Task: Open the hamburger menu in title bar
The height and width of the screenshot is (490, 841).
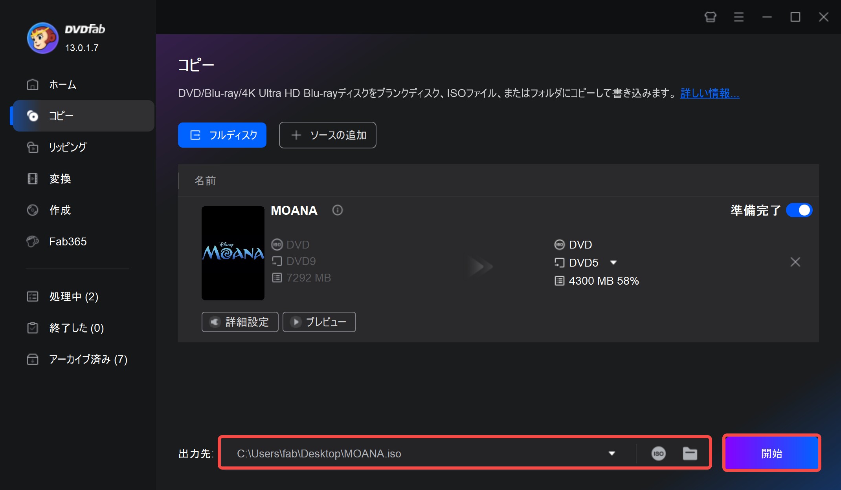Action: click(738, 17)
